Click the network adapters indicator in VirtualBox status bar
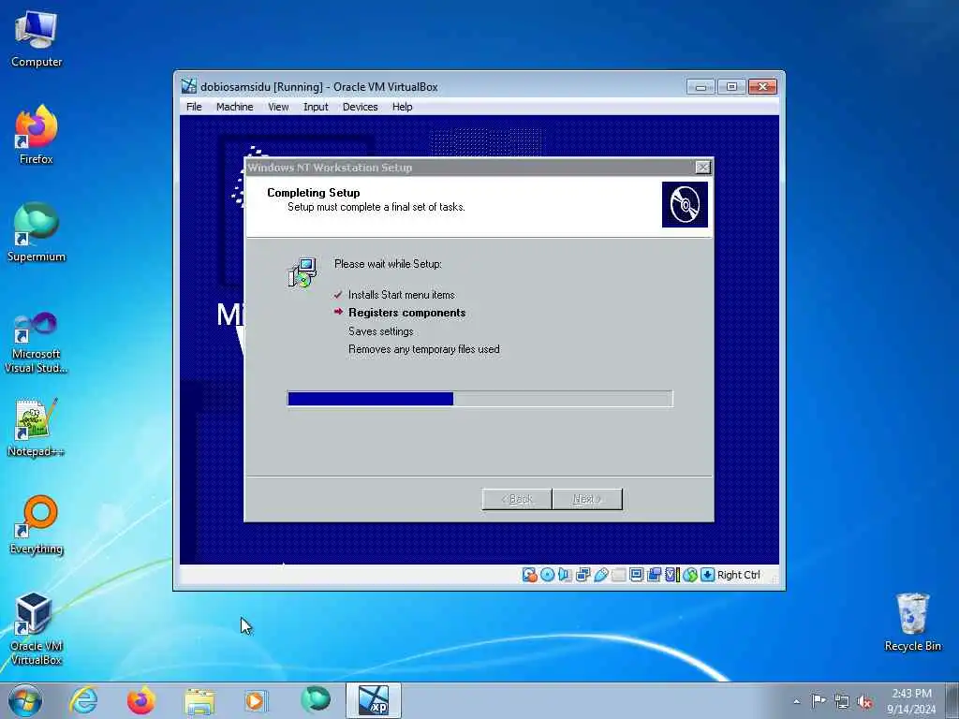Viewport: 959px width, 719px height. pos(583,575)
